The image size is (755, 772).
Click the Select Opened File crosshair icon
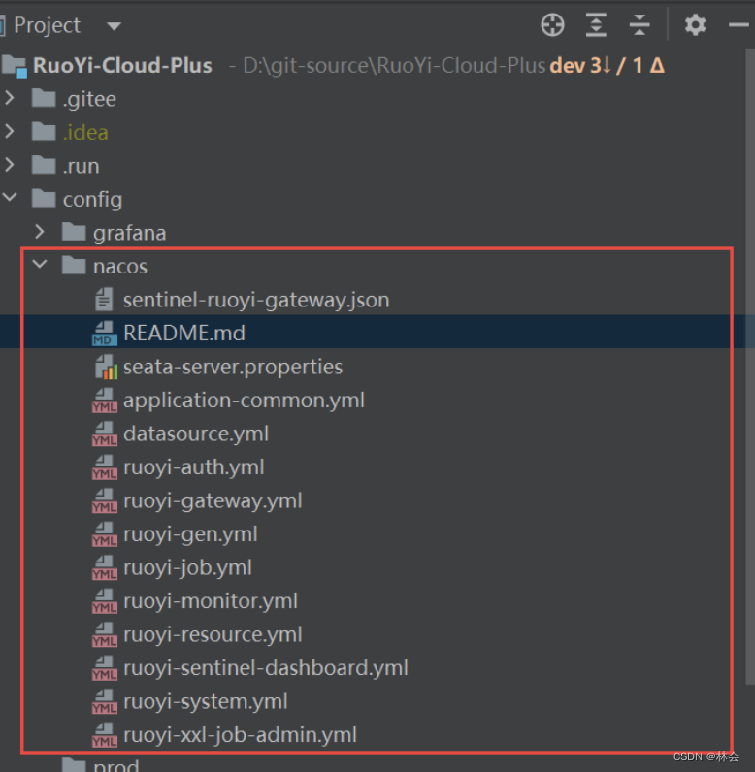click(x=552, y=24)
